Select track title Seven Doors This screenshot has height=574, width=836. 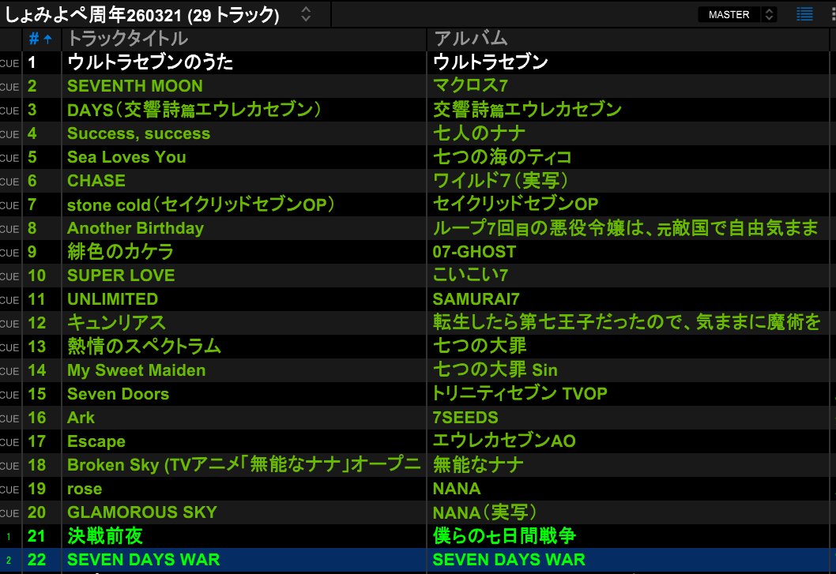pyautogui.click(x=118, y=394)
